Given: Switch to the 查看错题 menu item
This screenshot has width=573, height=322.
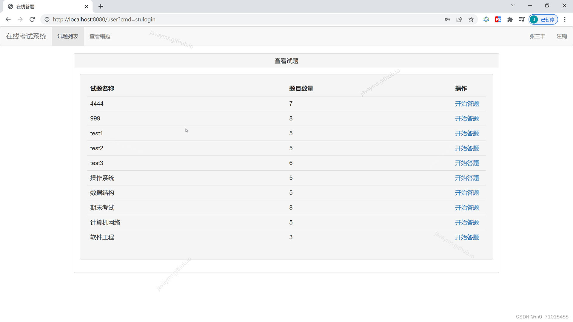Looking at the screenshot, I should point(100,36).
